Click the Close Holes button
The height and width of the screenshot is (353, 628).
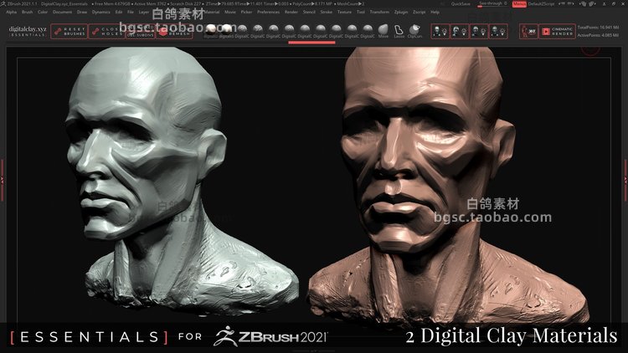pyautogui.click(x=106, y=32)
